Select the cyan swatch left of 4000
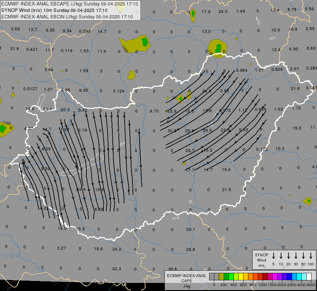317x291 pixels. pos(299,277)
